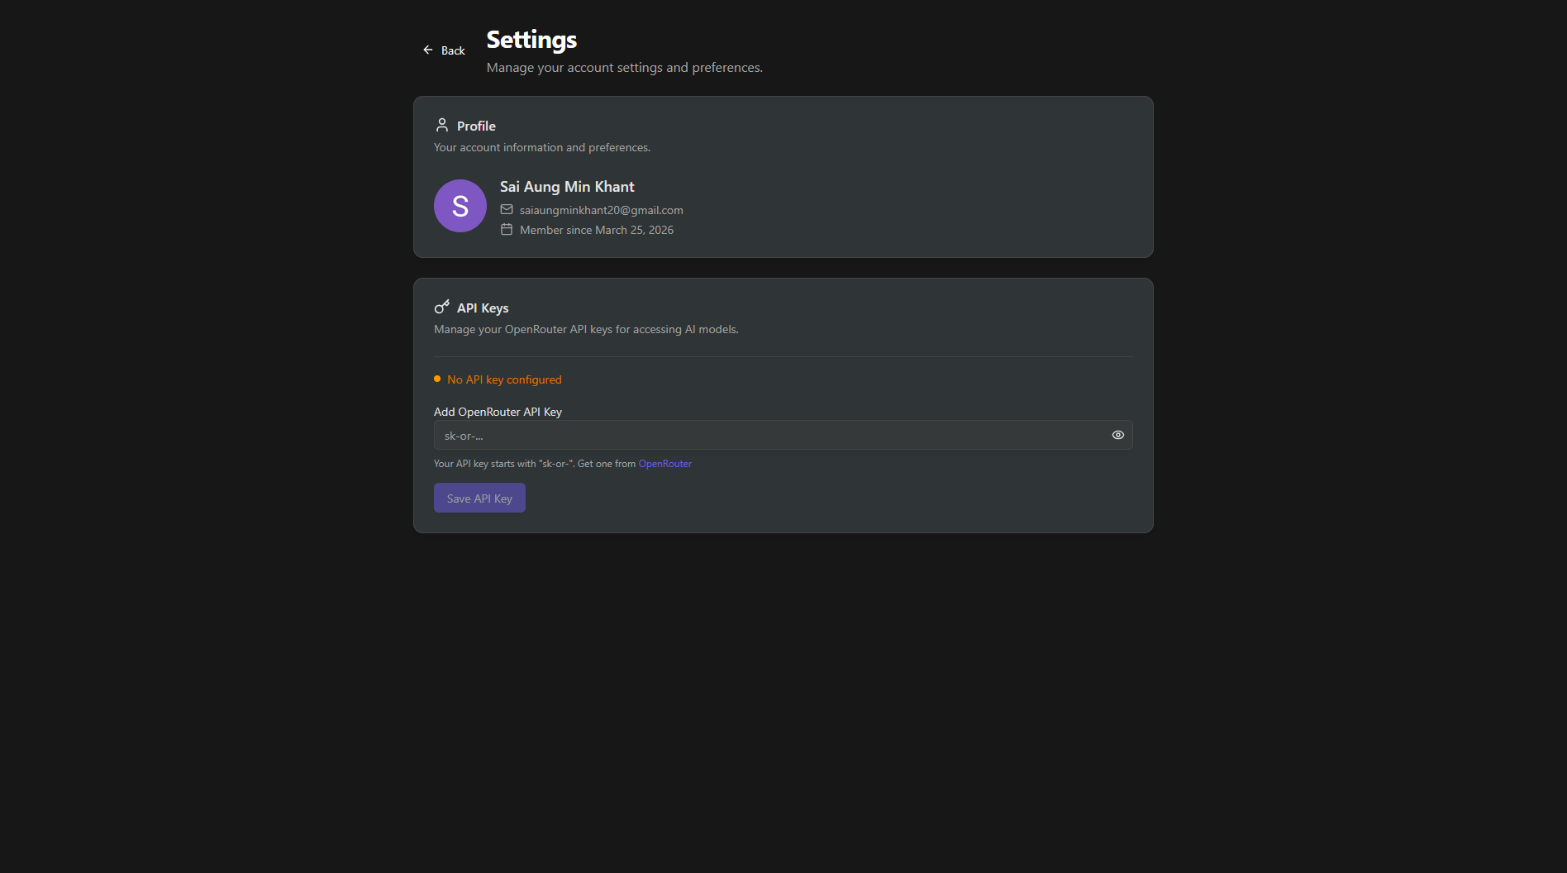The image size is (1567, 873).
Task: Click the orange status dot indicator
Action: pyautogui.click(x=437, y=379)
